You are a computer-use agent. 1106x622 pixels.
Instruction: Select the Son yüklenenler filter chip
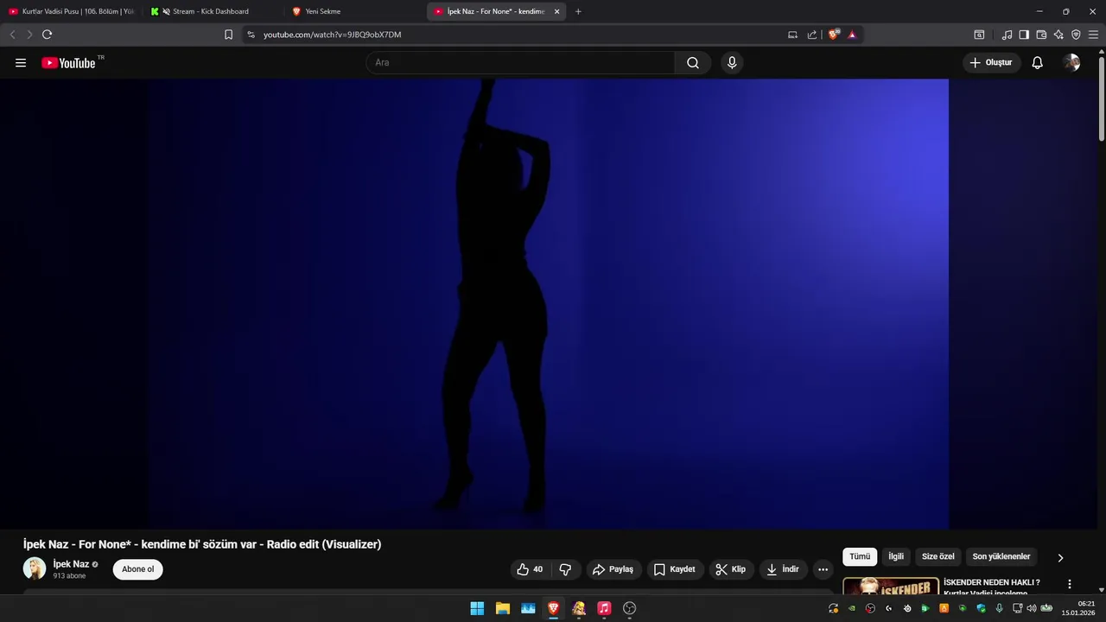(x=1001, y=557)
